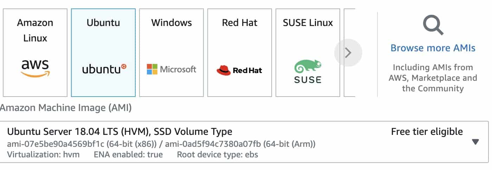Click the Ubuntu logo image
This screenshot has height=170, width=492.
tap(104, 69)
